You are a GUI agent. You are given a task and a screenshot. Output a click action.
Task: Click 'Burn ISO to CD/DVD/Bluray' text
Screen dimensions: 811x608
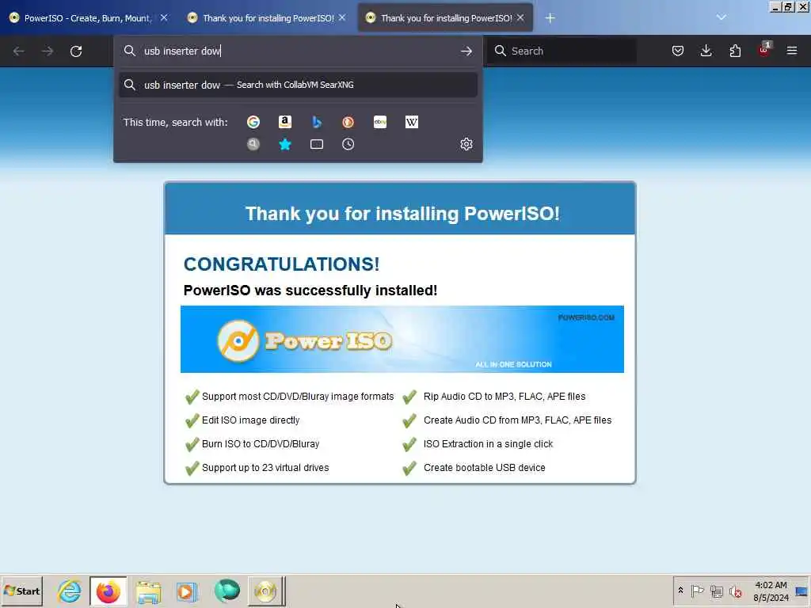[x=261, y=444]
